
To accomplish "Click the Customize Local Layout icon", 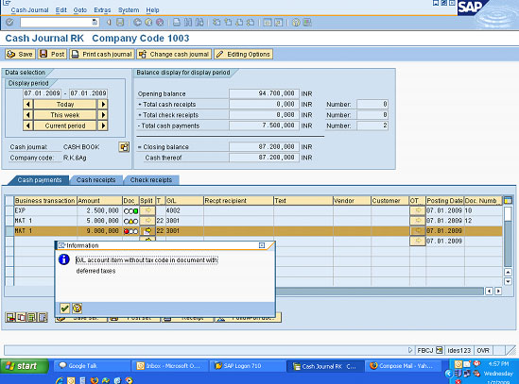I will point(307,22).
